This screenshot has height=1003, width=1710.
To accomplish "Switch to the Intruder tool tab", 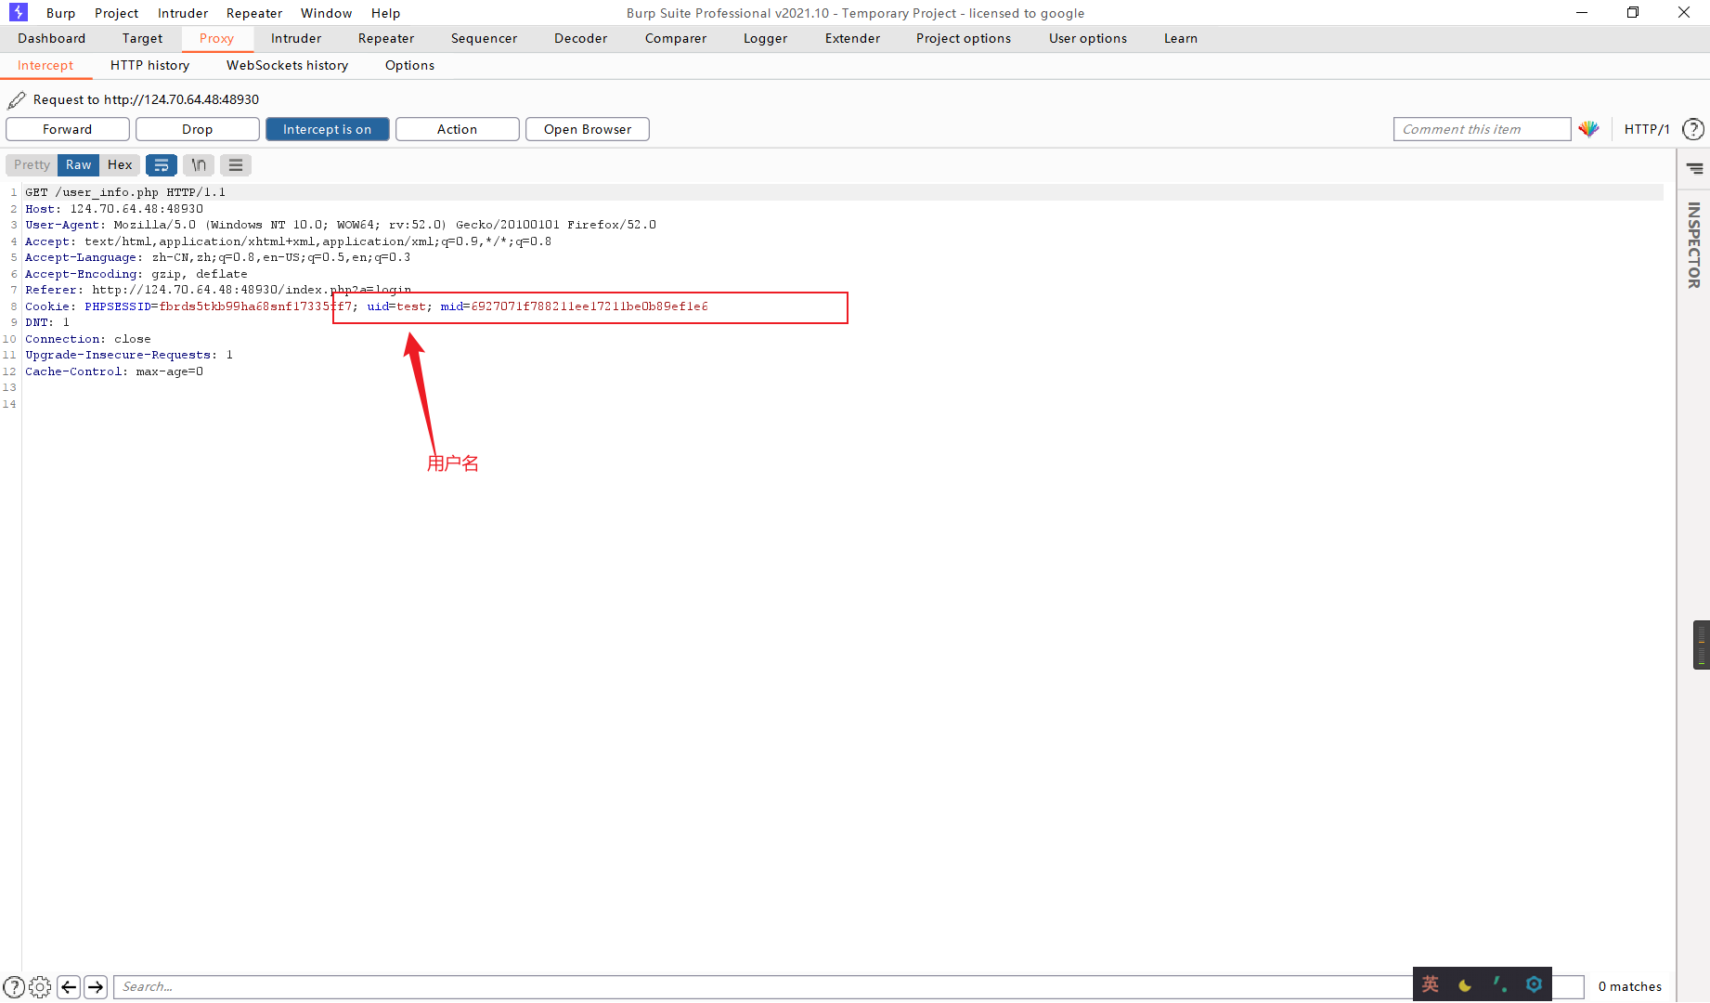I will tap(296, 38).
